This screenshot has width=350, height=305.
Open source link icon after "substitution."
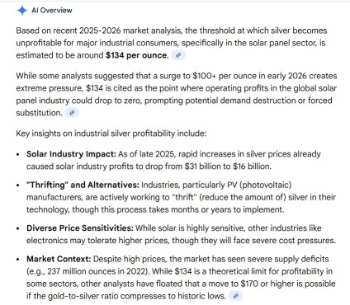(72, 113)
